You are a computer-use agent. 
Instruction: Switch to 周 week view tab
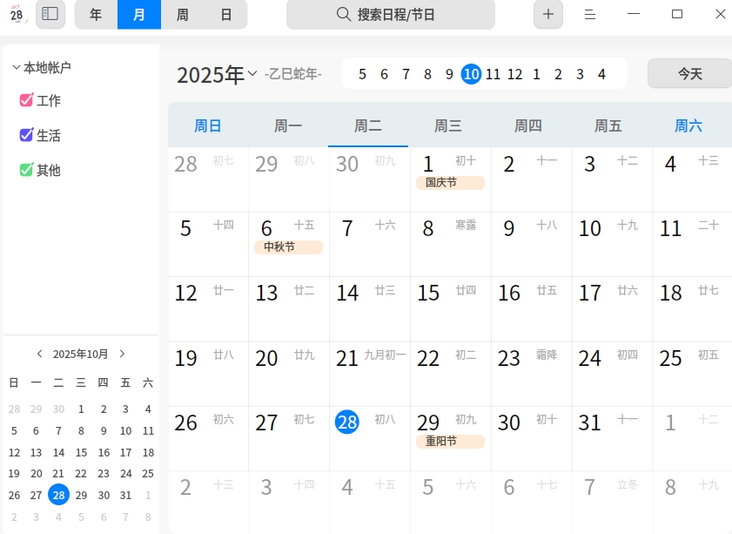(183, 15)
